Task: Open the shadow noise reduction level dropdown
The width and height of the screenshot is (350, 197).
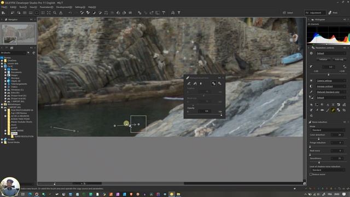Action: 328,170
